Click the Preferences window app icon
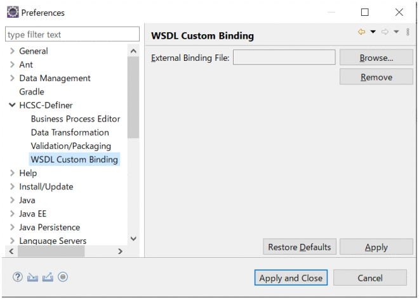Screen dimensions: 419x299 (x=12, y=12)
